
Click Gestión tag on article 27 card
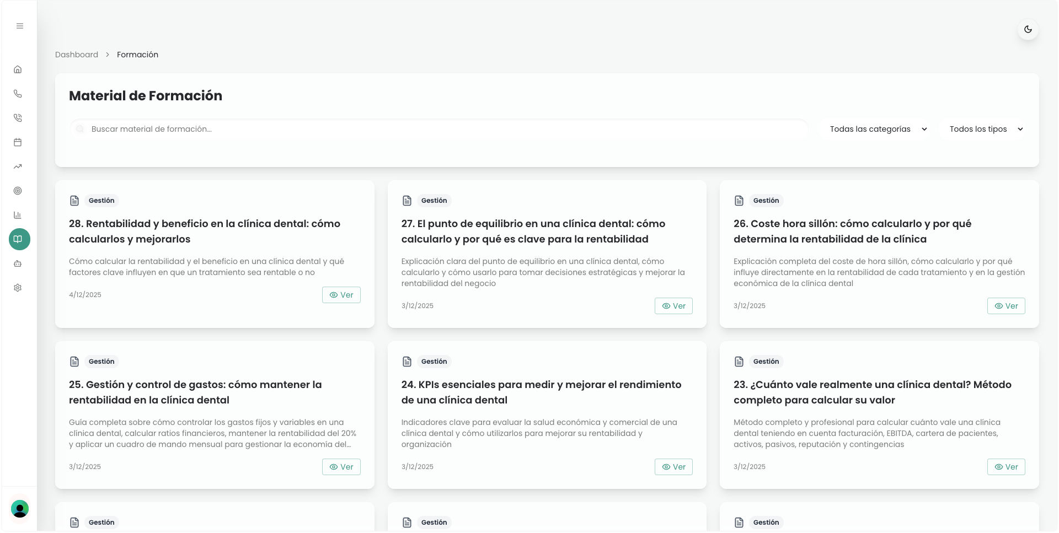(x=434, y=201)
